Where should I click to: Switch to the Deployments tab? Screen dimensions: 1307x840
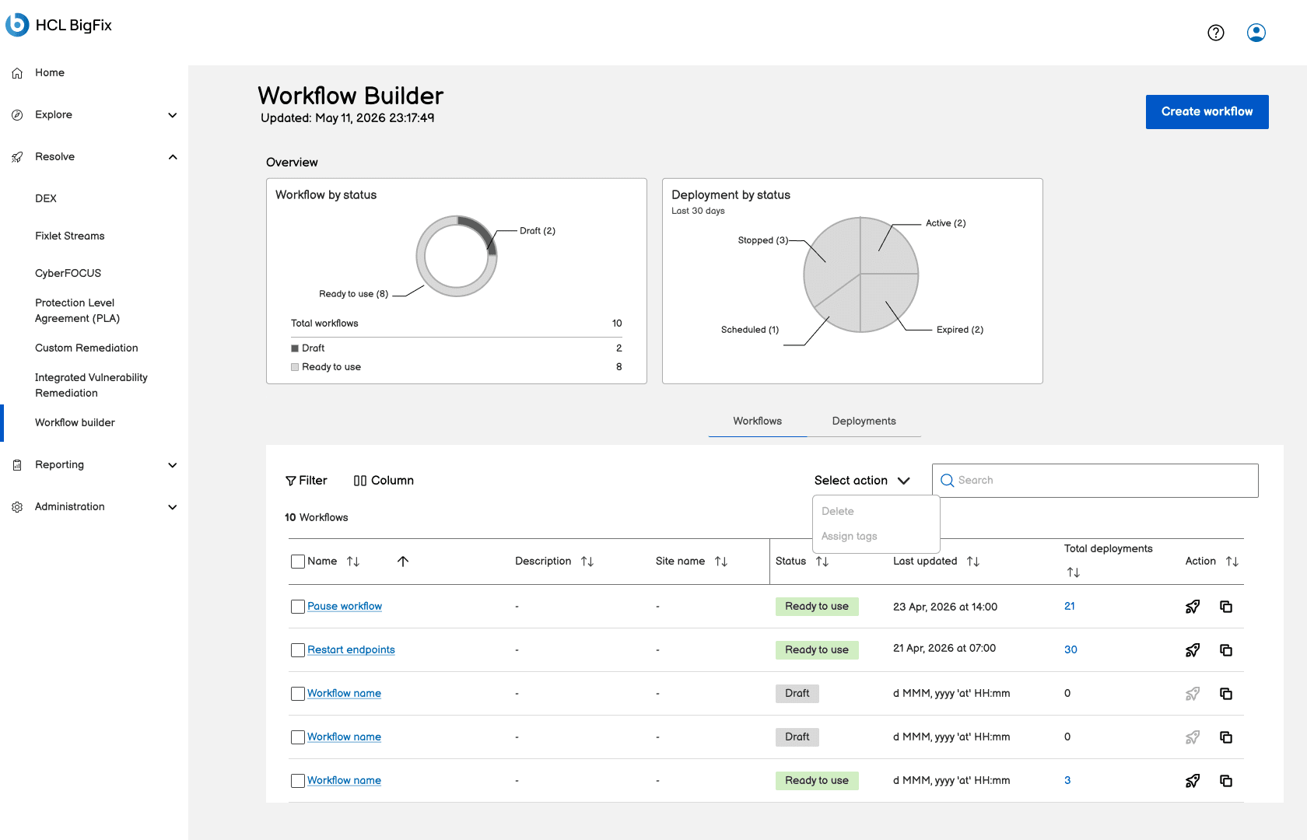coord(864,421)
